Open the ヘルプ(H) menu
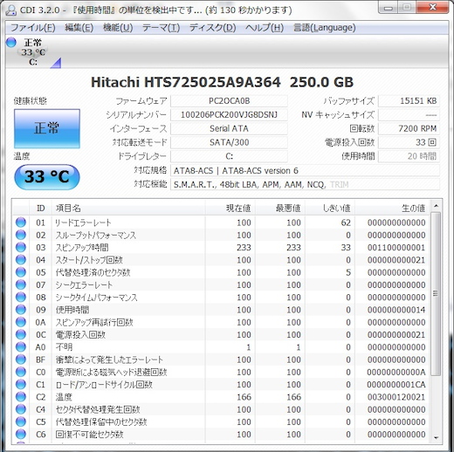 click(x=265, y=28)
